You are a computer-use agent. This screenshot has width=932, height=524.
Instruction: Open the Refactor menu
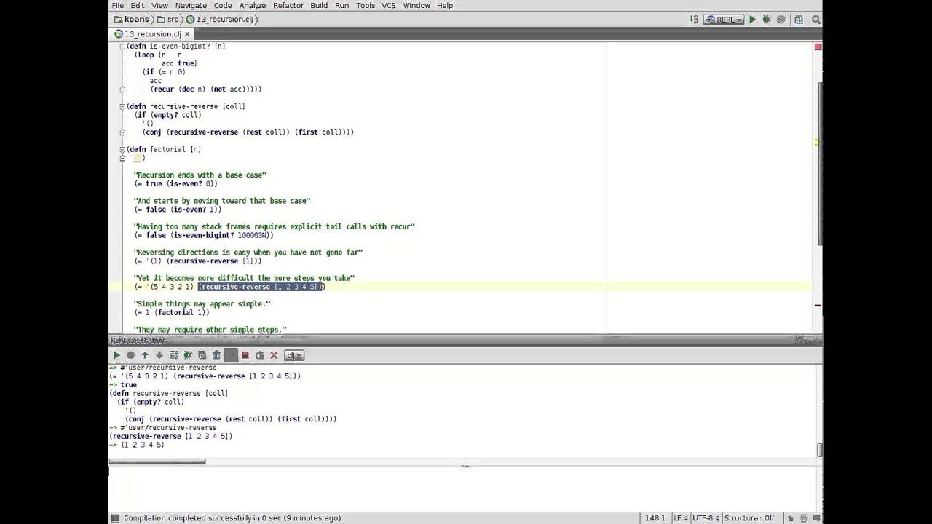(288, 5)
